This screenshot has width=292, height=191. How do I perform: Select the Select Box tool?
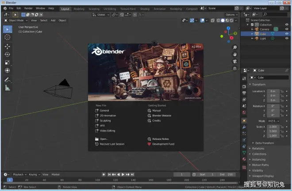[x=8, y=29]
